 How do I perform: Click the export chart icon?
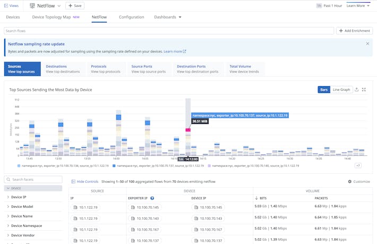click(356, 90)
